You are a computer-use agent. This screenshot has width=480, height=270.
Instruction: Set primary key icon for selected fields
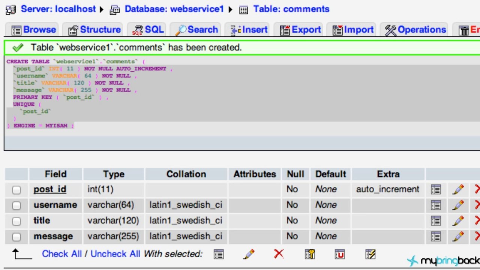pyautogui.click(x=310, y=254)
